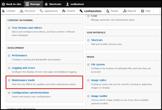This screenshot has height=110, width=162.
Task: Click the Structure hierarchy icon
Action: pos(21,11)
